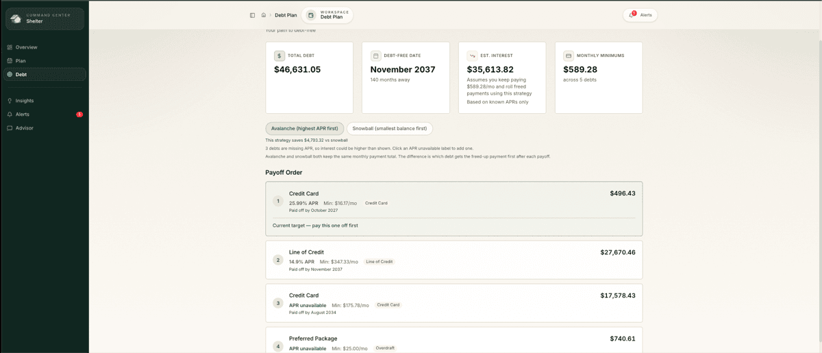This screenshot has width=822, height=353.
Task: Click APR unavailable label on $17,578.43 Credit Card
Action: tap(308, 305)
